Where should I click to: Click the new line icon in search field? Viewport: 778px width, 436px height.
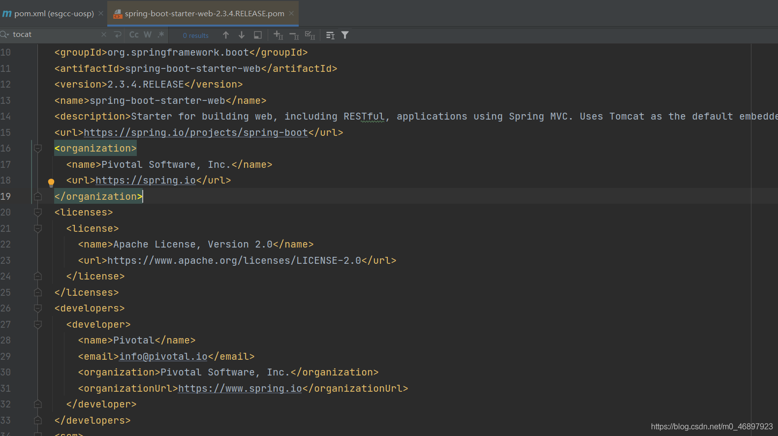118,35
